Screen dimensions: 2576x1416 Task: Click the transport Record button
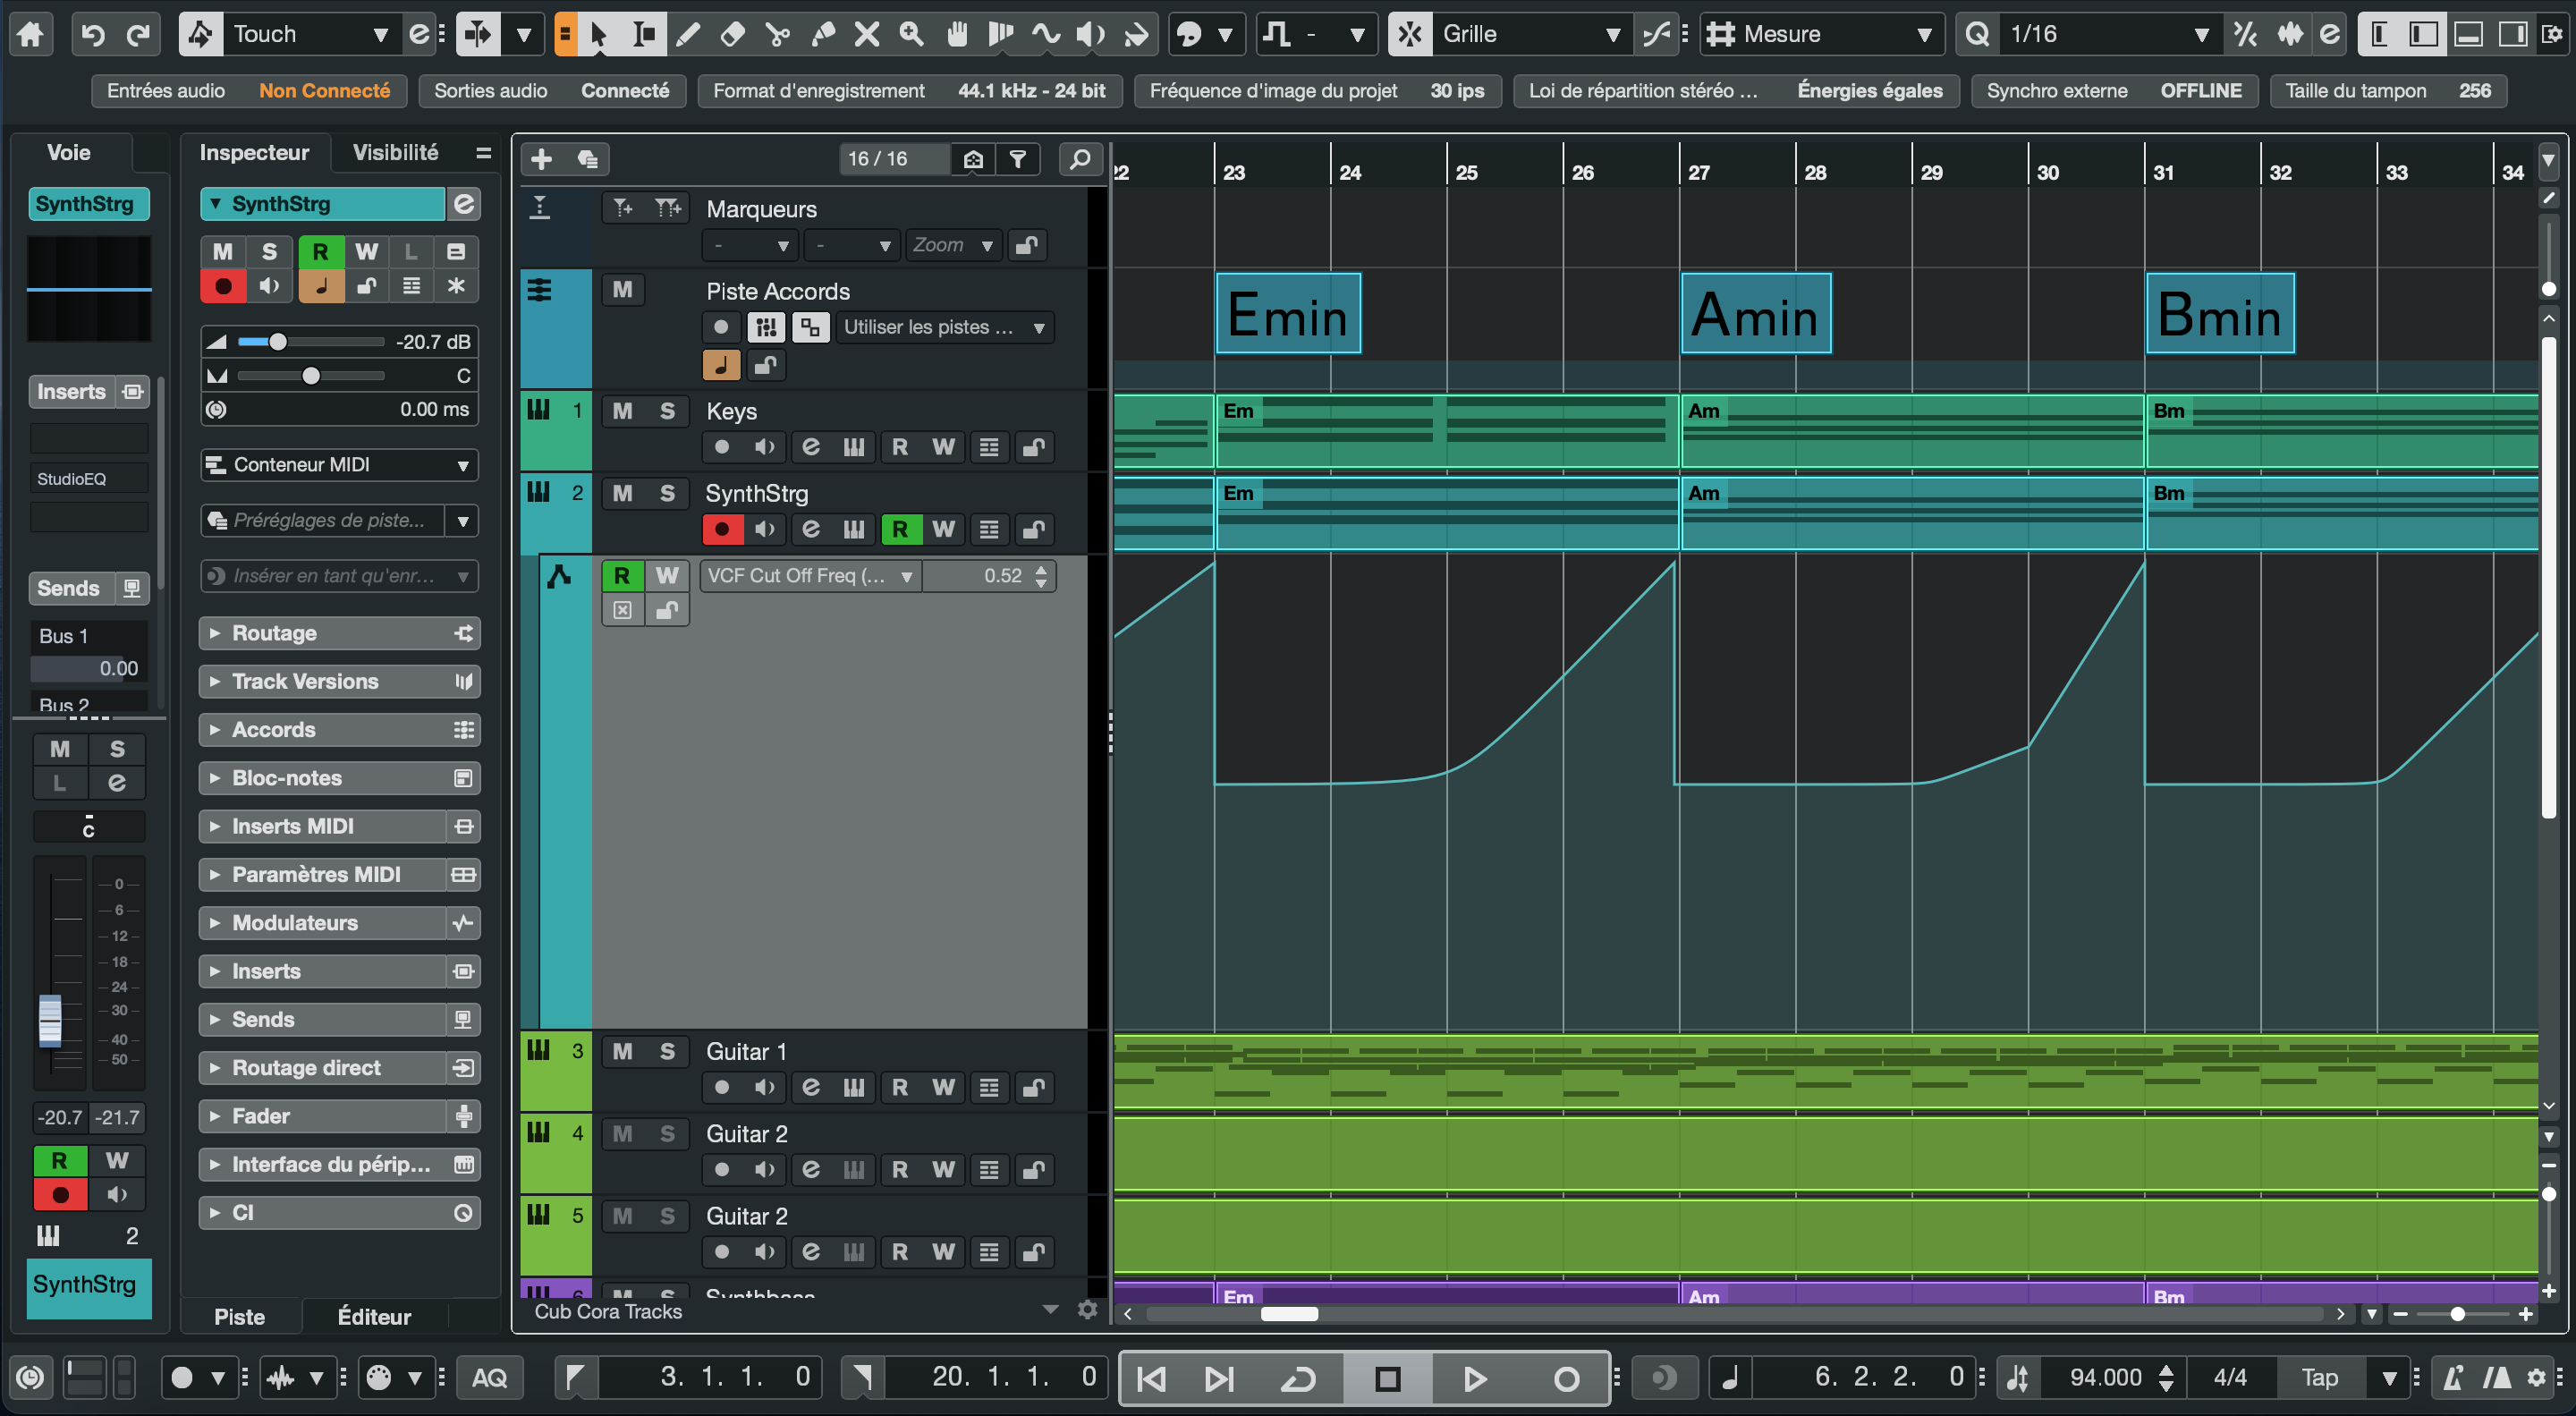pyautogui.click(x=1566, y=1378)
